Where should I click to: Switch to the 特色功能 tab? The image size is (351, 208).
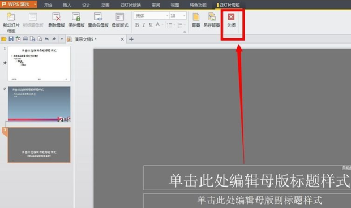[x=198, y=5]
